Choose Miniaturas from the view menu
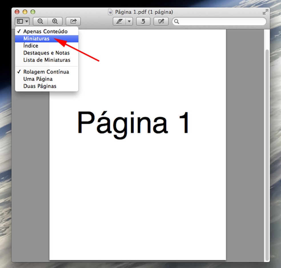 36,39
